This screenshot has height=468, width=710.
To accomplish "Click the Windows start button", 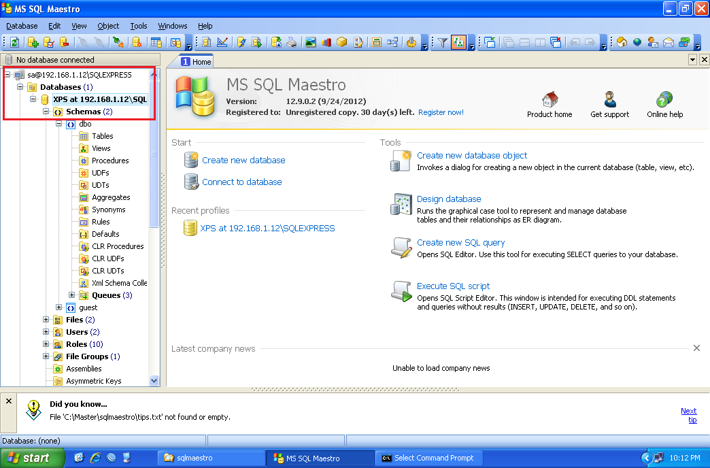I will [32, 458].
